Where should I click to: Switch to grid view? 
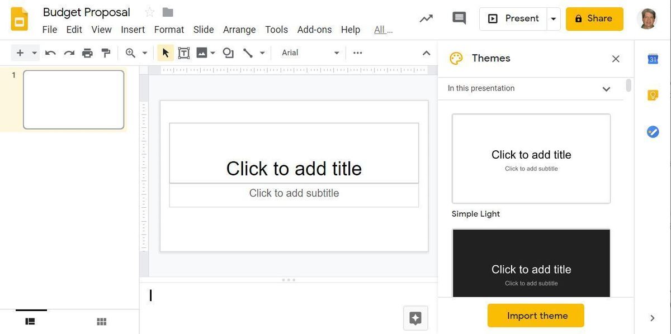(101, 321)
